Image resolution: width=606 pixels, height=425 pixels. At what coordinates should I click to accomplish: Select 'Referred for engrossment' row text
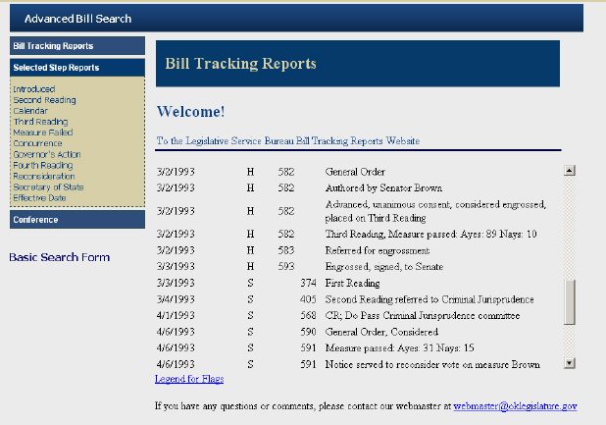378,250
